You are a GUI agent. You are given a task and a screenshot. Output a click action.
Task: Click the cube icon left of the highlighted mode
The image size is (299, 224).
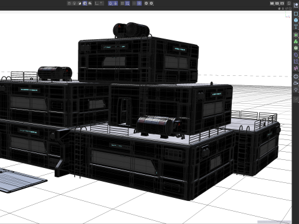coord(80,3)
